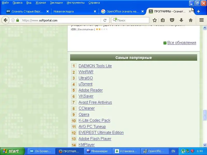Screen dimensions: 207x155
Task: Click the green padlock security icon
Action: pyautogui.click(x=18, y=20)
